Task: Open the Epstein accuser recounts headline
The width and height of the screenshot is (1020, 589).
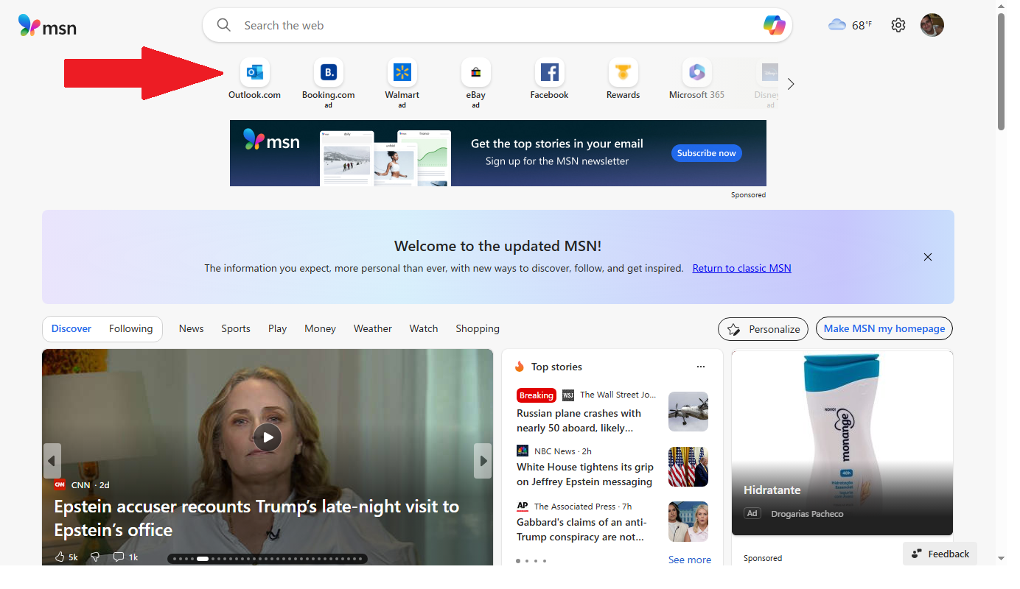Action: click(256, 518)
